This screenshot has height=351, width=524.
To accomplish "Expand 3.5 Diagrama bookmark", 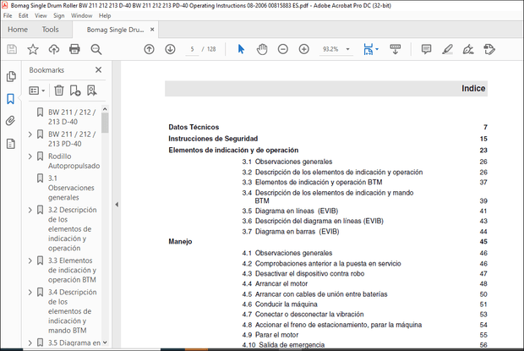I will tap(30, 343).
